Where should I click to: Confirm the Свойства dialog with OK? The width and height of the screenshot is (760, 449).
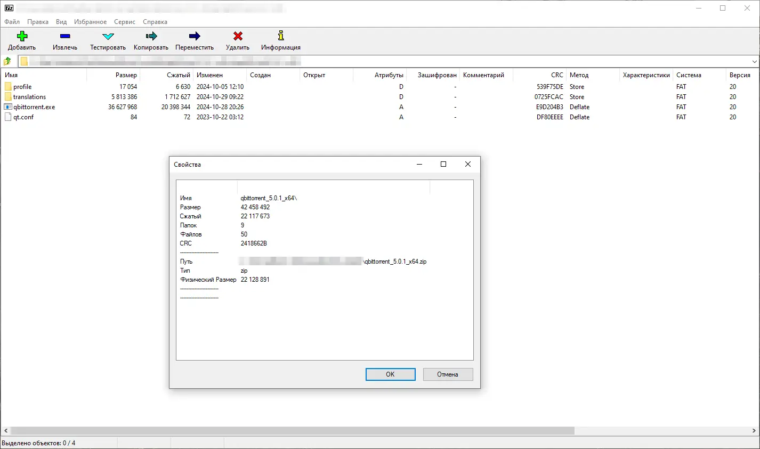click(x=390, y=374)
